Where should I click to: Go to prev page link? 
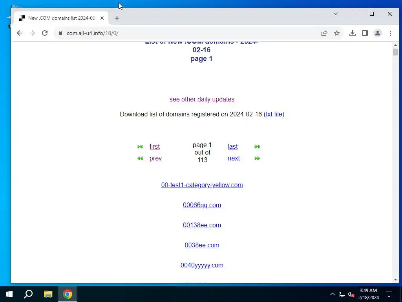point(155,158)
